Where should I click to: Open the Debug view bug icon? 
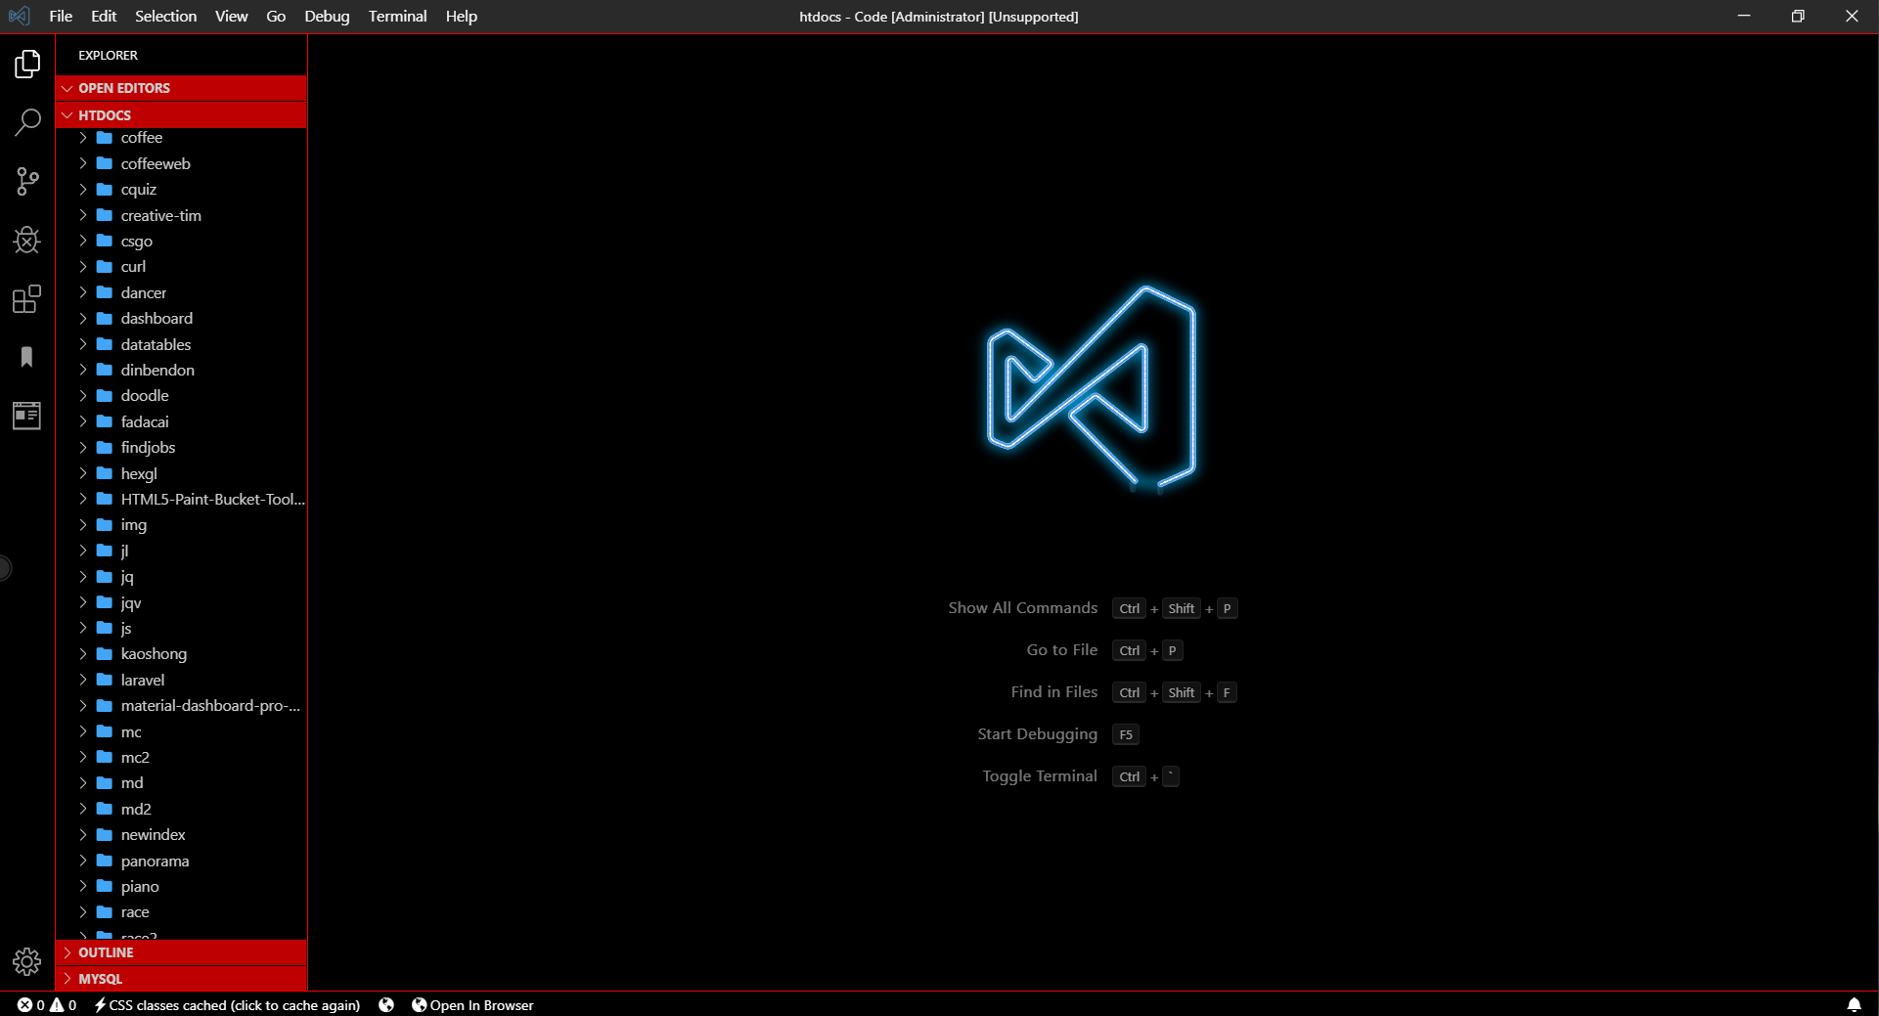pyautogui.click(x=27, y=241)
